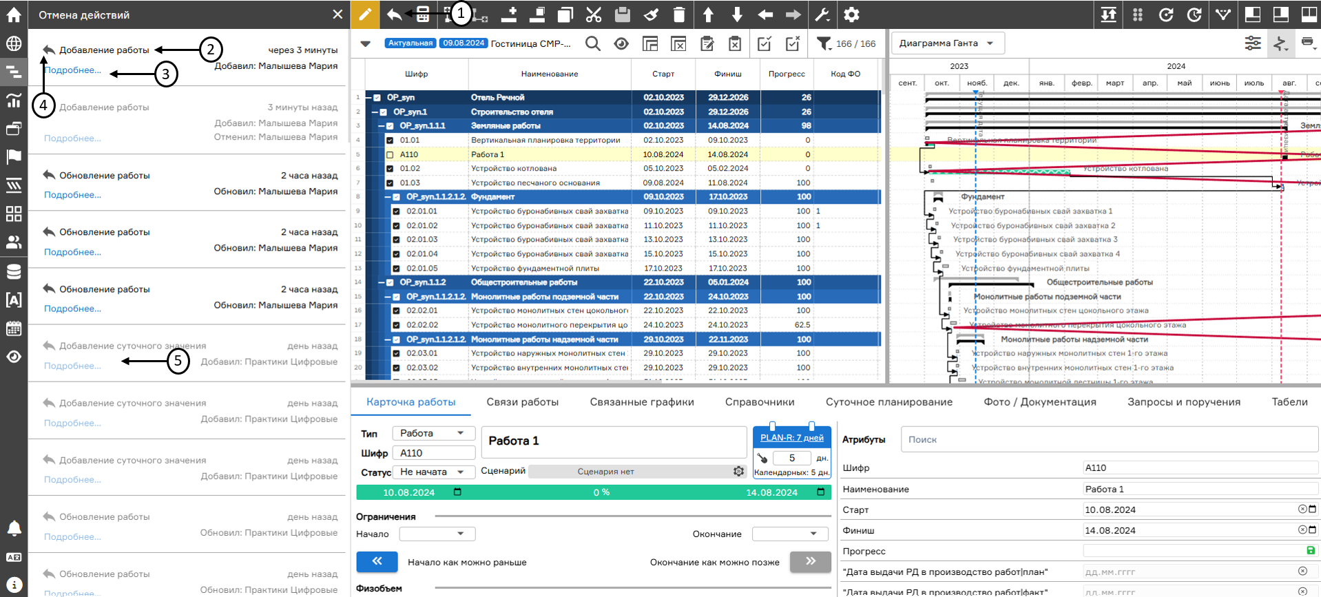The height and width of the screenshot is (597, 1321).
Task: Cut selected work with scissors icon
Action: 594,14
